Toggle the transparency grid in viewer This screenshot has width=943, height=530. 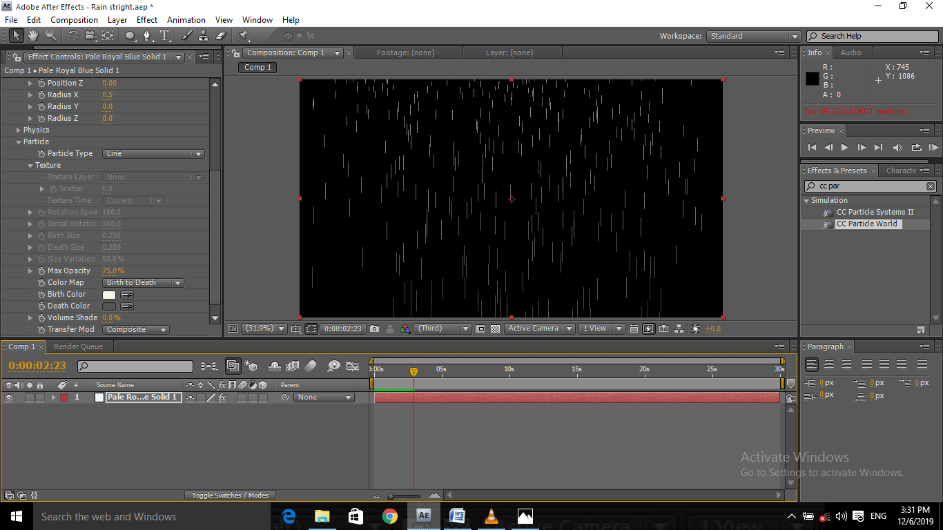(495, 329)
